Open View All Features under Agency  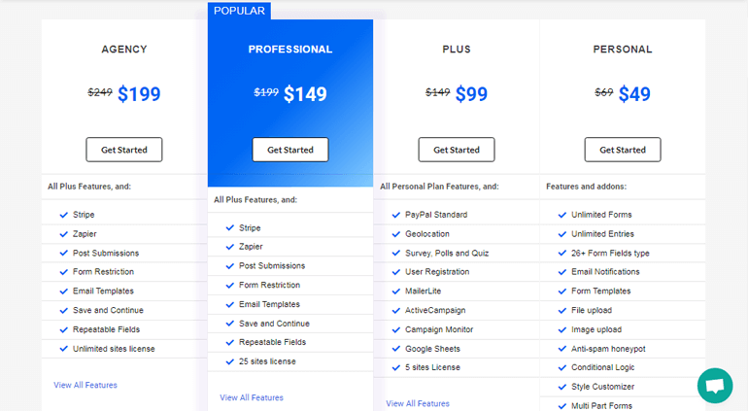[x=85, y=385]
